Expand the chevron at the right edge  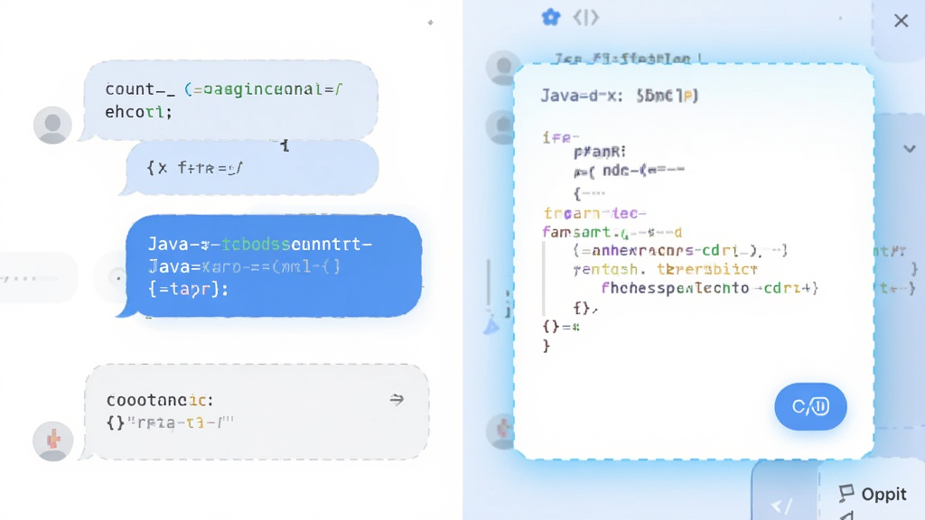(909, 149)
